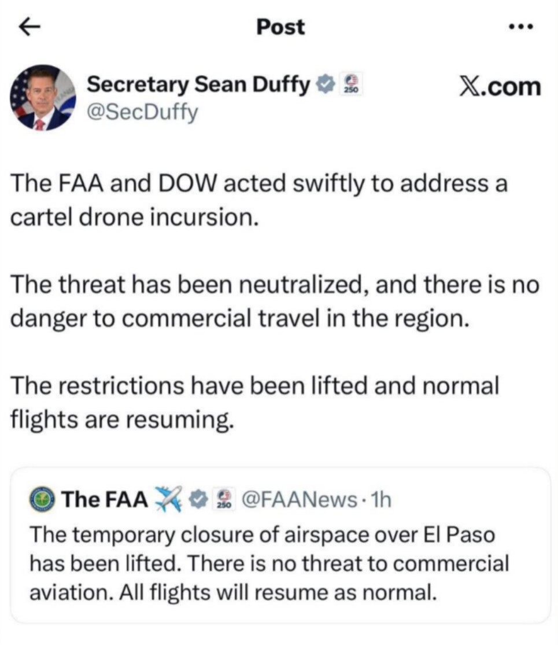Click the 1h timestamp on quoted post

382,499
